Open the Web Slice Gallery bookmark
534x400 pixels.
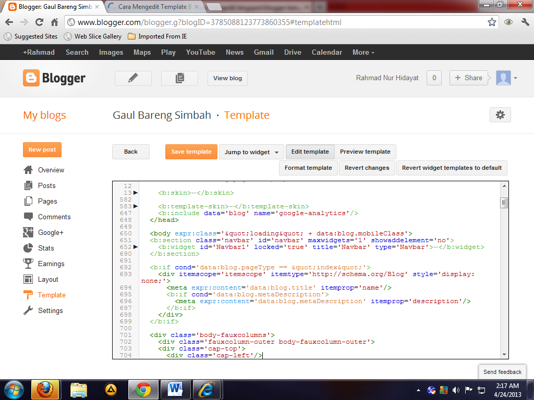pos(93,36)
